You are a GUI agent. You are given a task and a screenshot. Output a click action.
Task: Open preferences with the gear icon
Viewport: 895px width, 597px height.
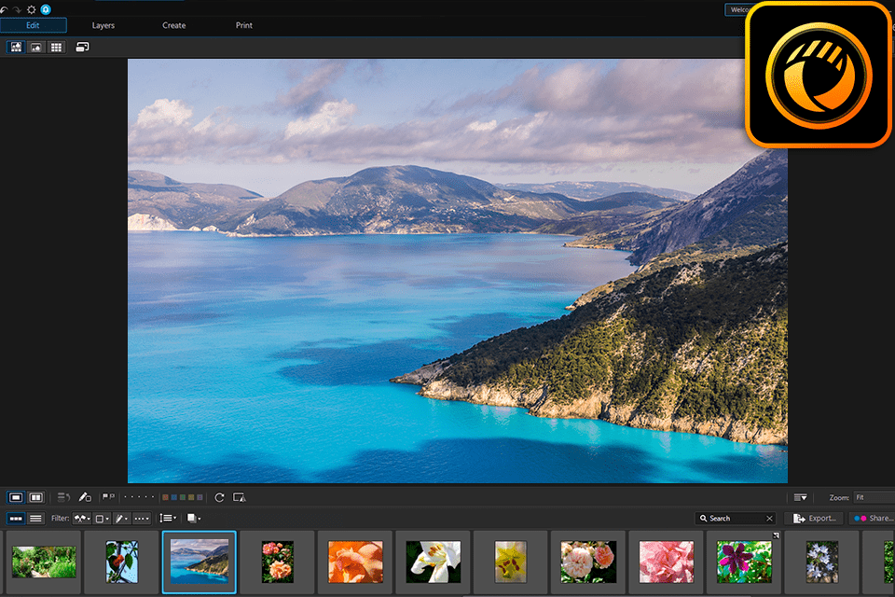click(31, 8)
